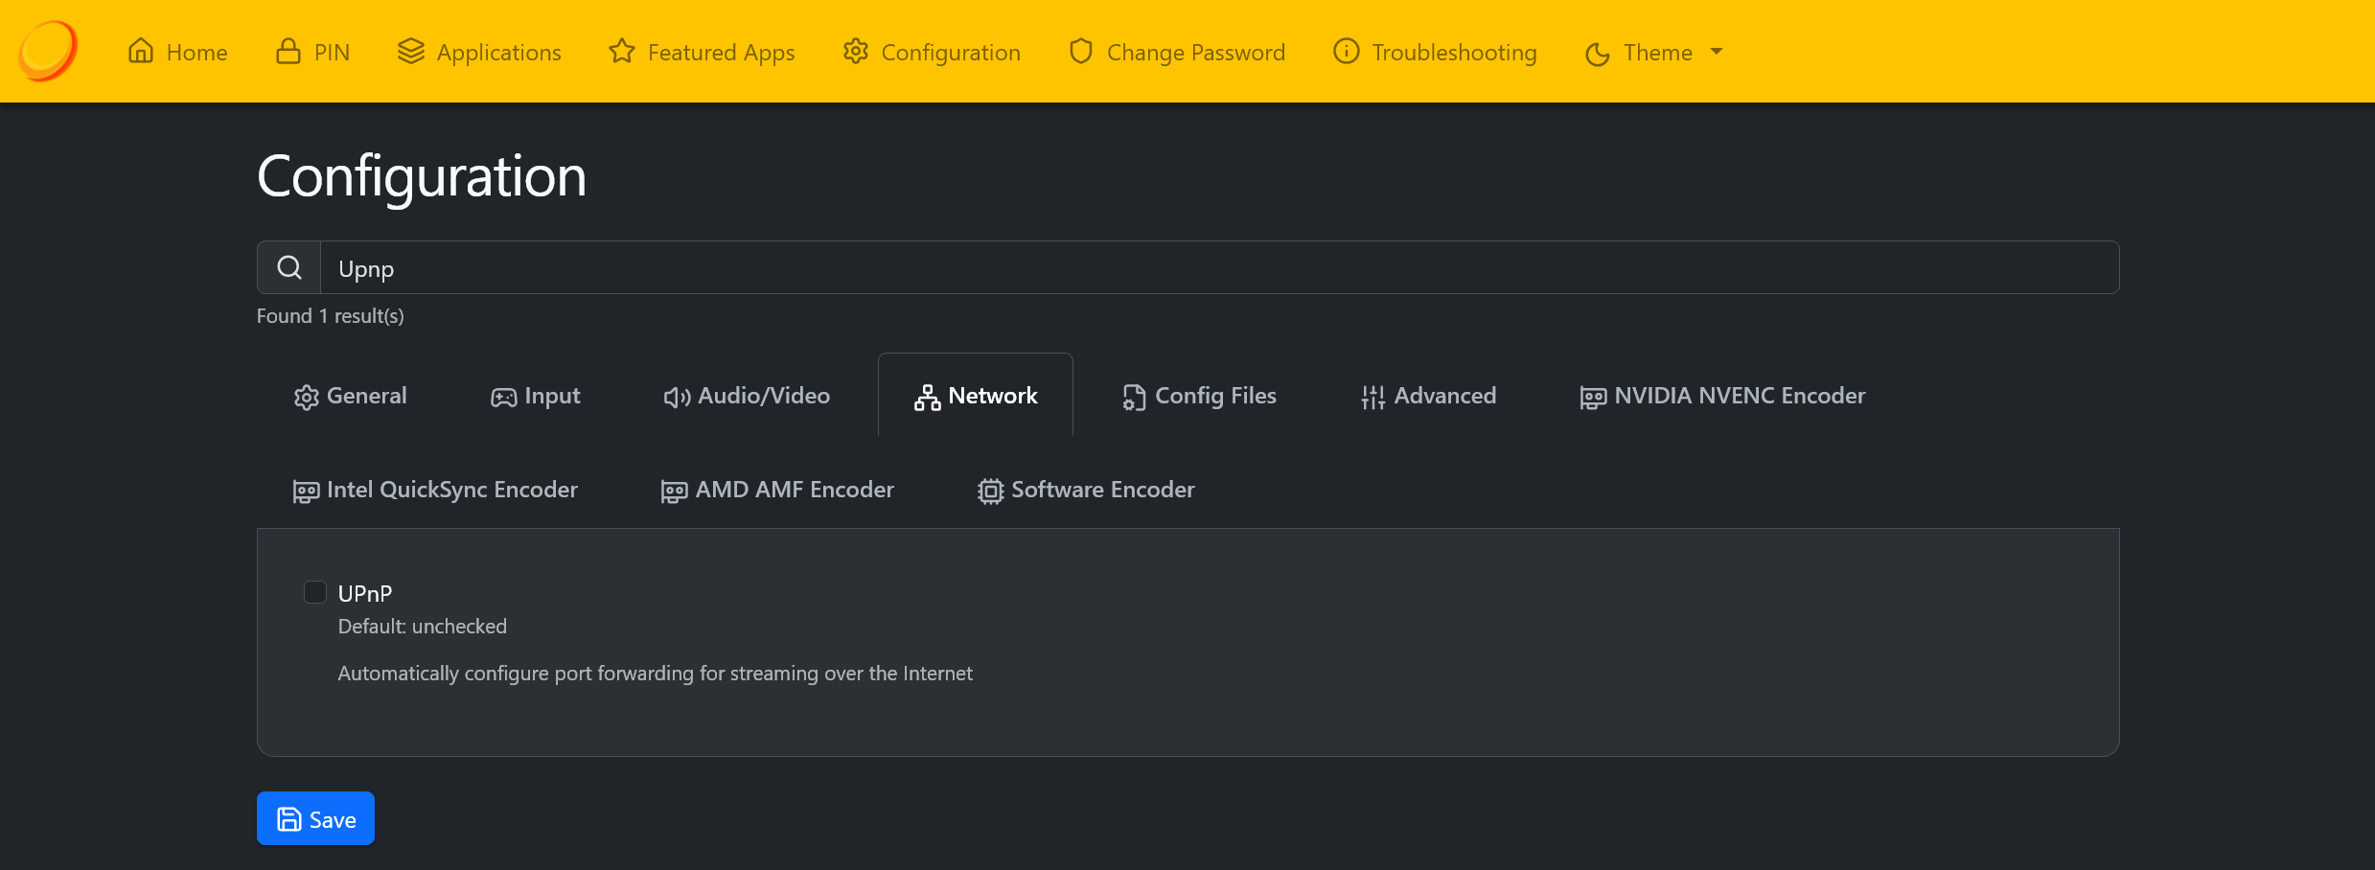Open the Troubleshooting page link
Screen dimensions: 2375x870
coord(1453,53)
